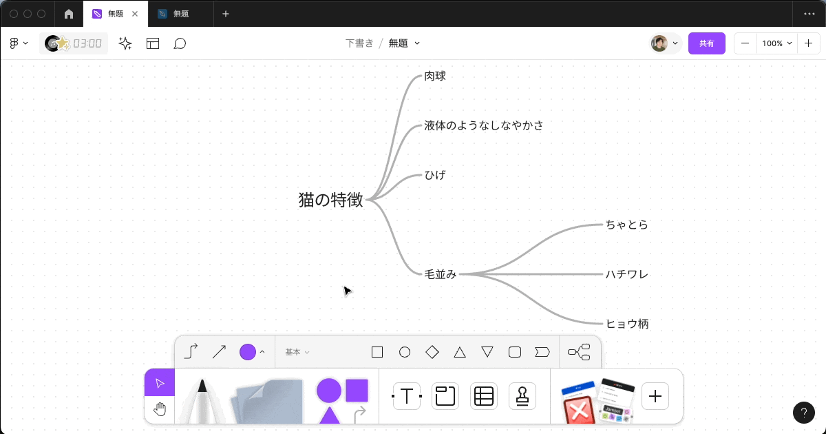The image size is (826, 434).
Task: Open the table tool
Action: click(x=483, y=395)
